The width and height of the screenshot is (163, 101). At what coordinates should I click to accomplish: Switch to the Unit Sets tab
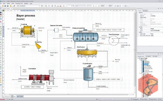point(155,56)
